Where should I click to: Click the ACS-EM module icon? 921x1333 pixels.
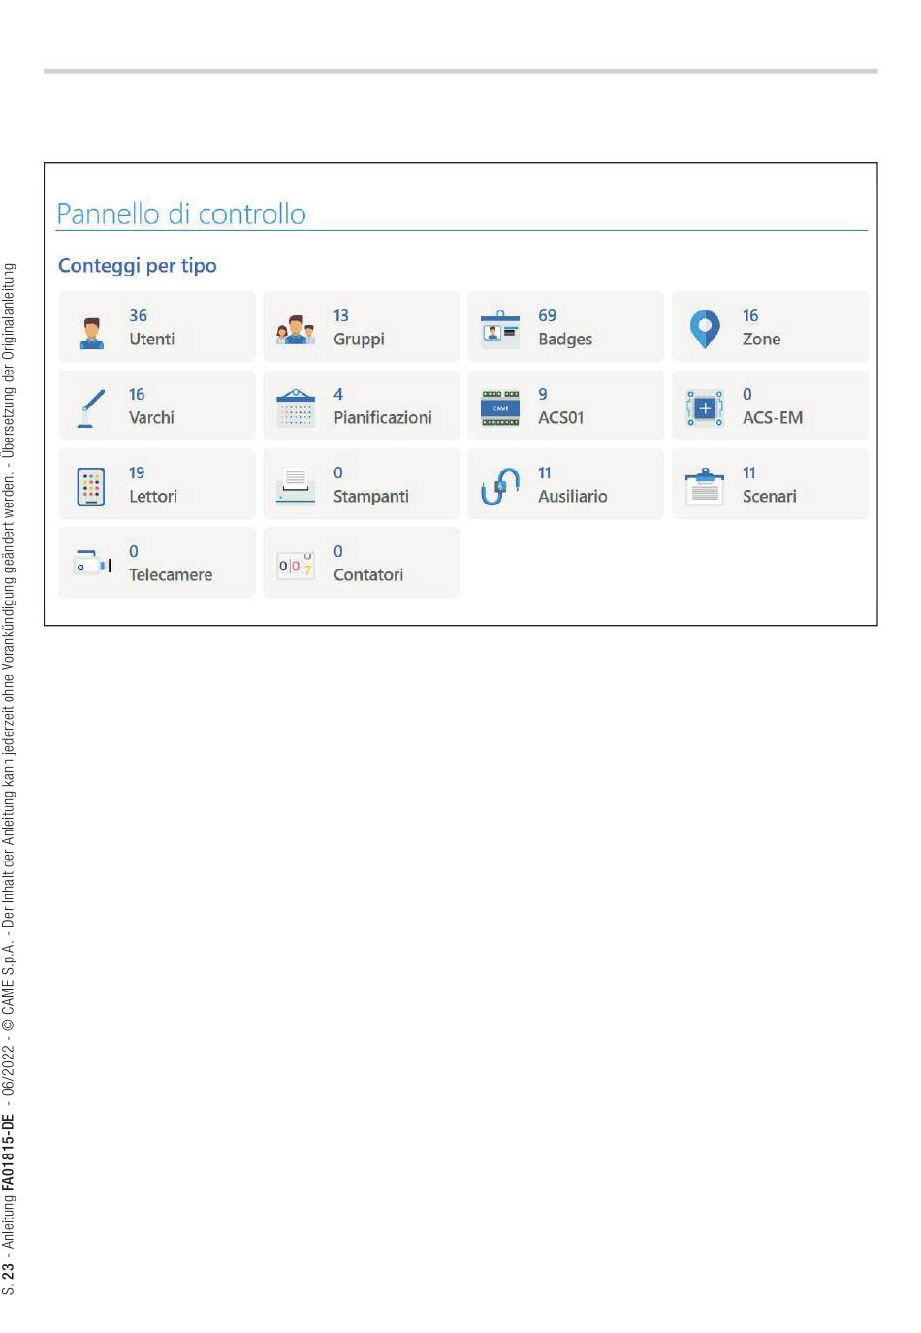point(705,408)
